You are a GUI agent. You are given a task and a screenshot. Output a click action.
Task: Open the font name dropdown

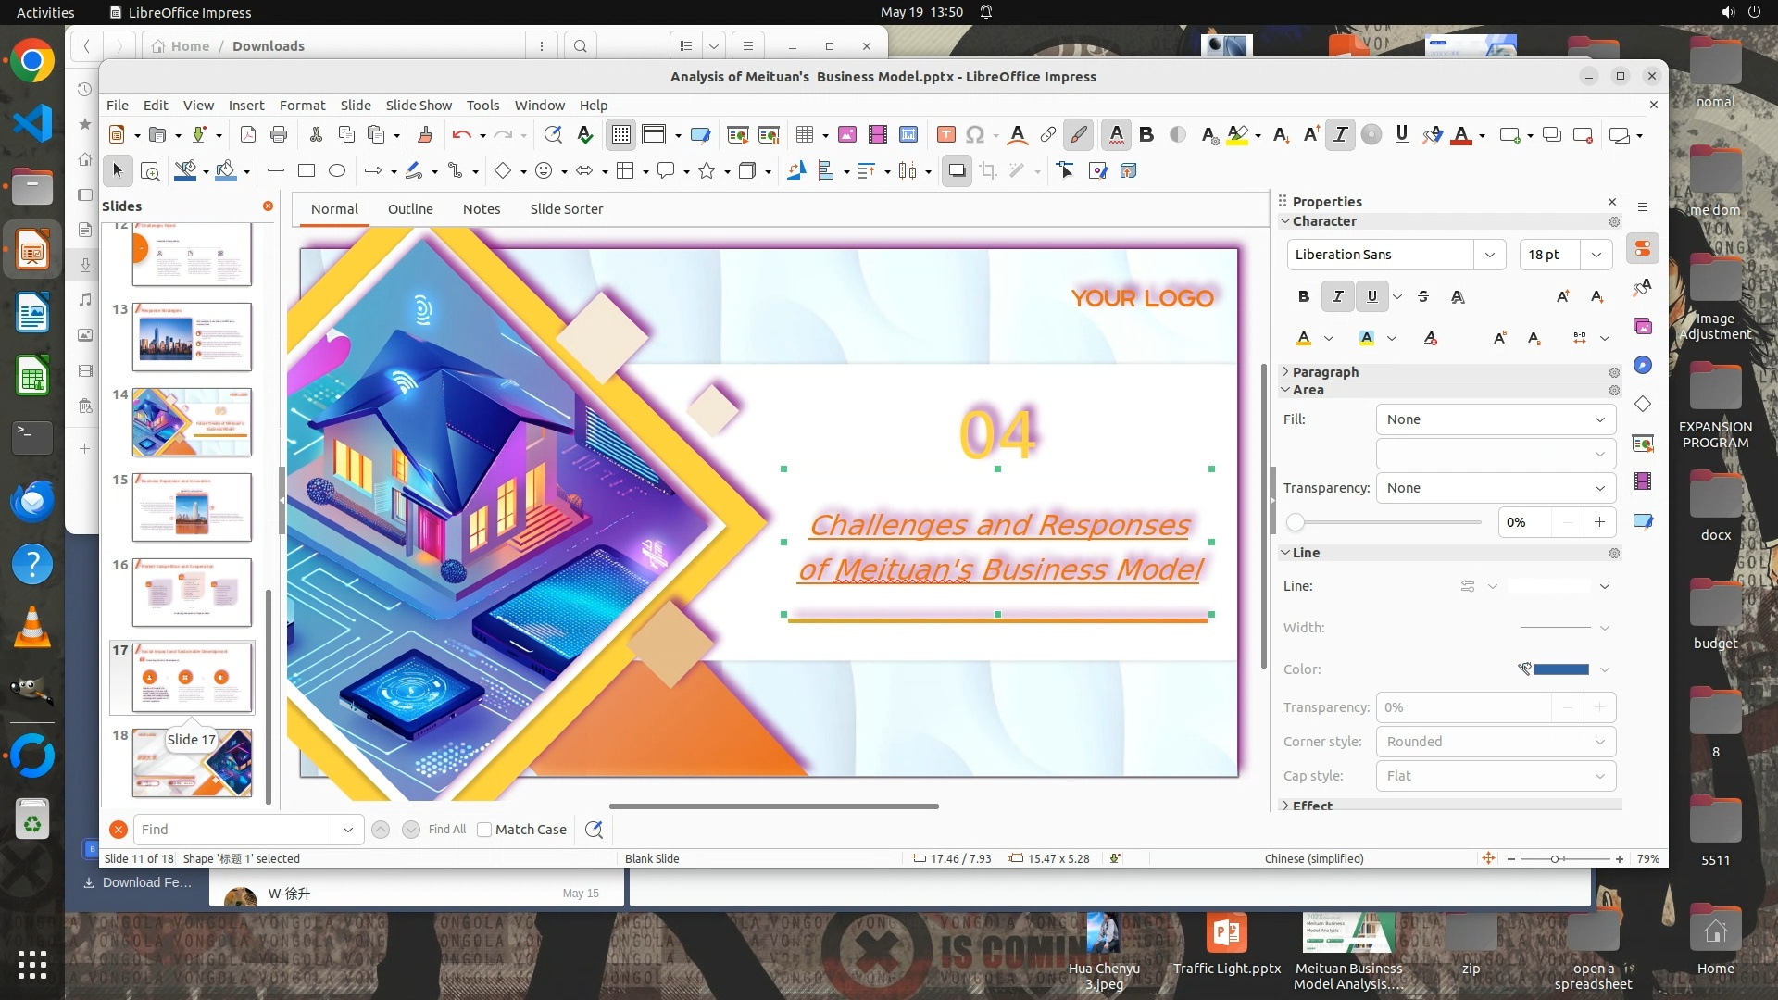coord(1489,255)
